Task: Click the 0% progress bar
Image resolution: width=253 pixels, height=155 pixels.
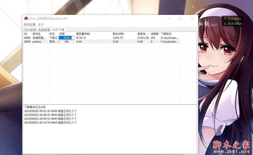Action: click(67, 42)
